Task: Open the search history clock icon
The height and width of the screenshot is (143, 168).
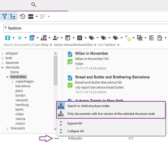Action: pos(23,16)
